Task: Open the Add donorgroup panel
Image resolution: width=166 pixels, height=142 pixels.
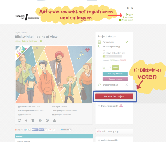Action: (114, 131)
